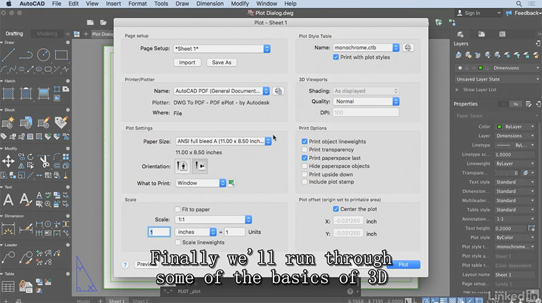Open the Page Setup dropdown

coord(222,49)
